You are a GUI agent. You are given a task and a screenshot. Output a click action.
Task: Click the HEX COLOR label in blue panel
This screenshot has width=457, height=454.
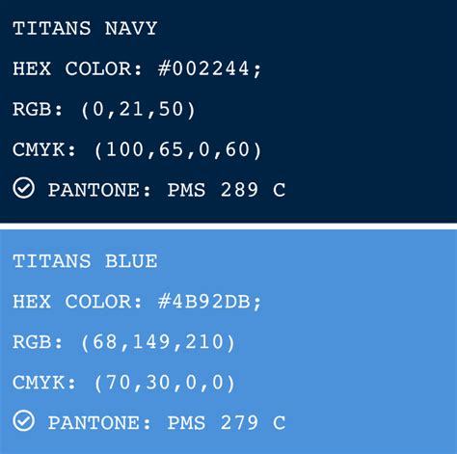(77, 302)
